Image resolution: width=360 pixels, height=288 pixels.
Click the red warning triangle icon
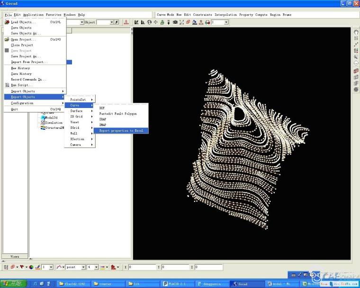[x=126, y=22]
